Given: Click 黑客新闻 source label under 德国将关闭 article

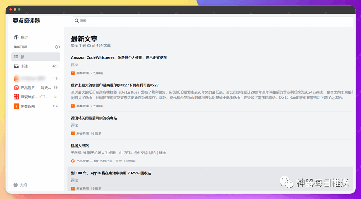Looking at the screenshot, I should pos(82,133).
